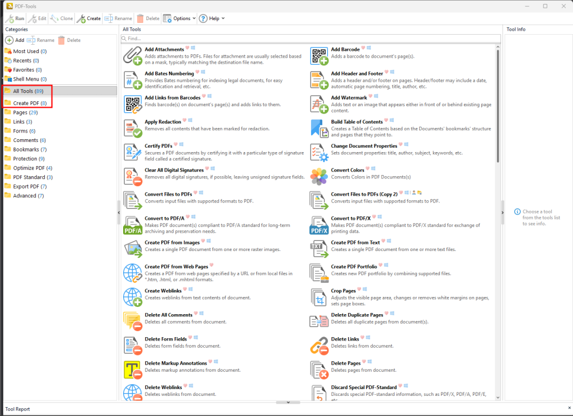Click the Build Table of Contents icon
Image resolution: width=573 pixels, height=416 pixels.
coord(319,128)
